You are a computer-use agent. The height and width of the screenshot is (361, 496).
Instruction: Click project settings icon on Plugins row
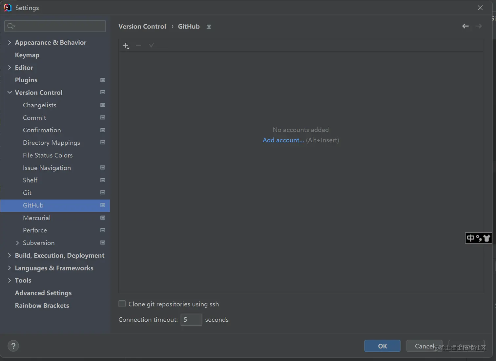103,80
